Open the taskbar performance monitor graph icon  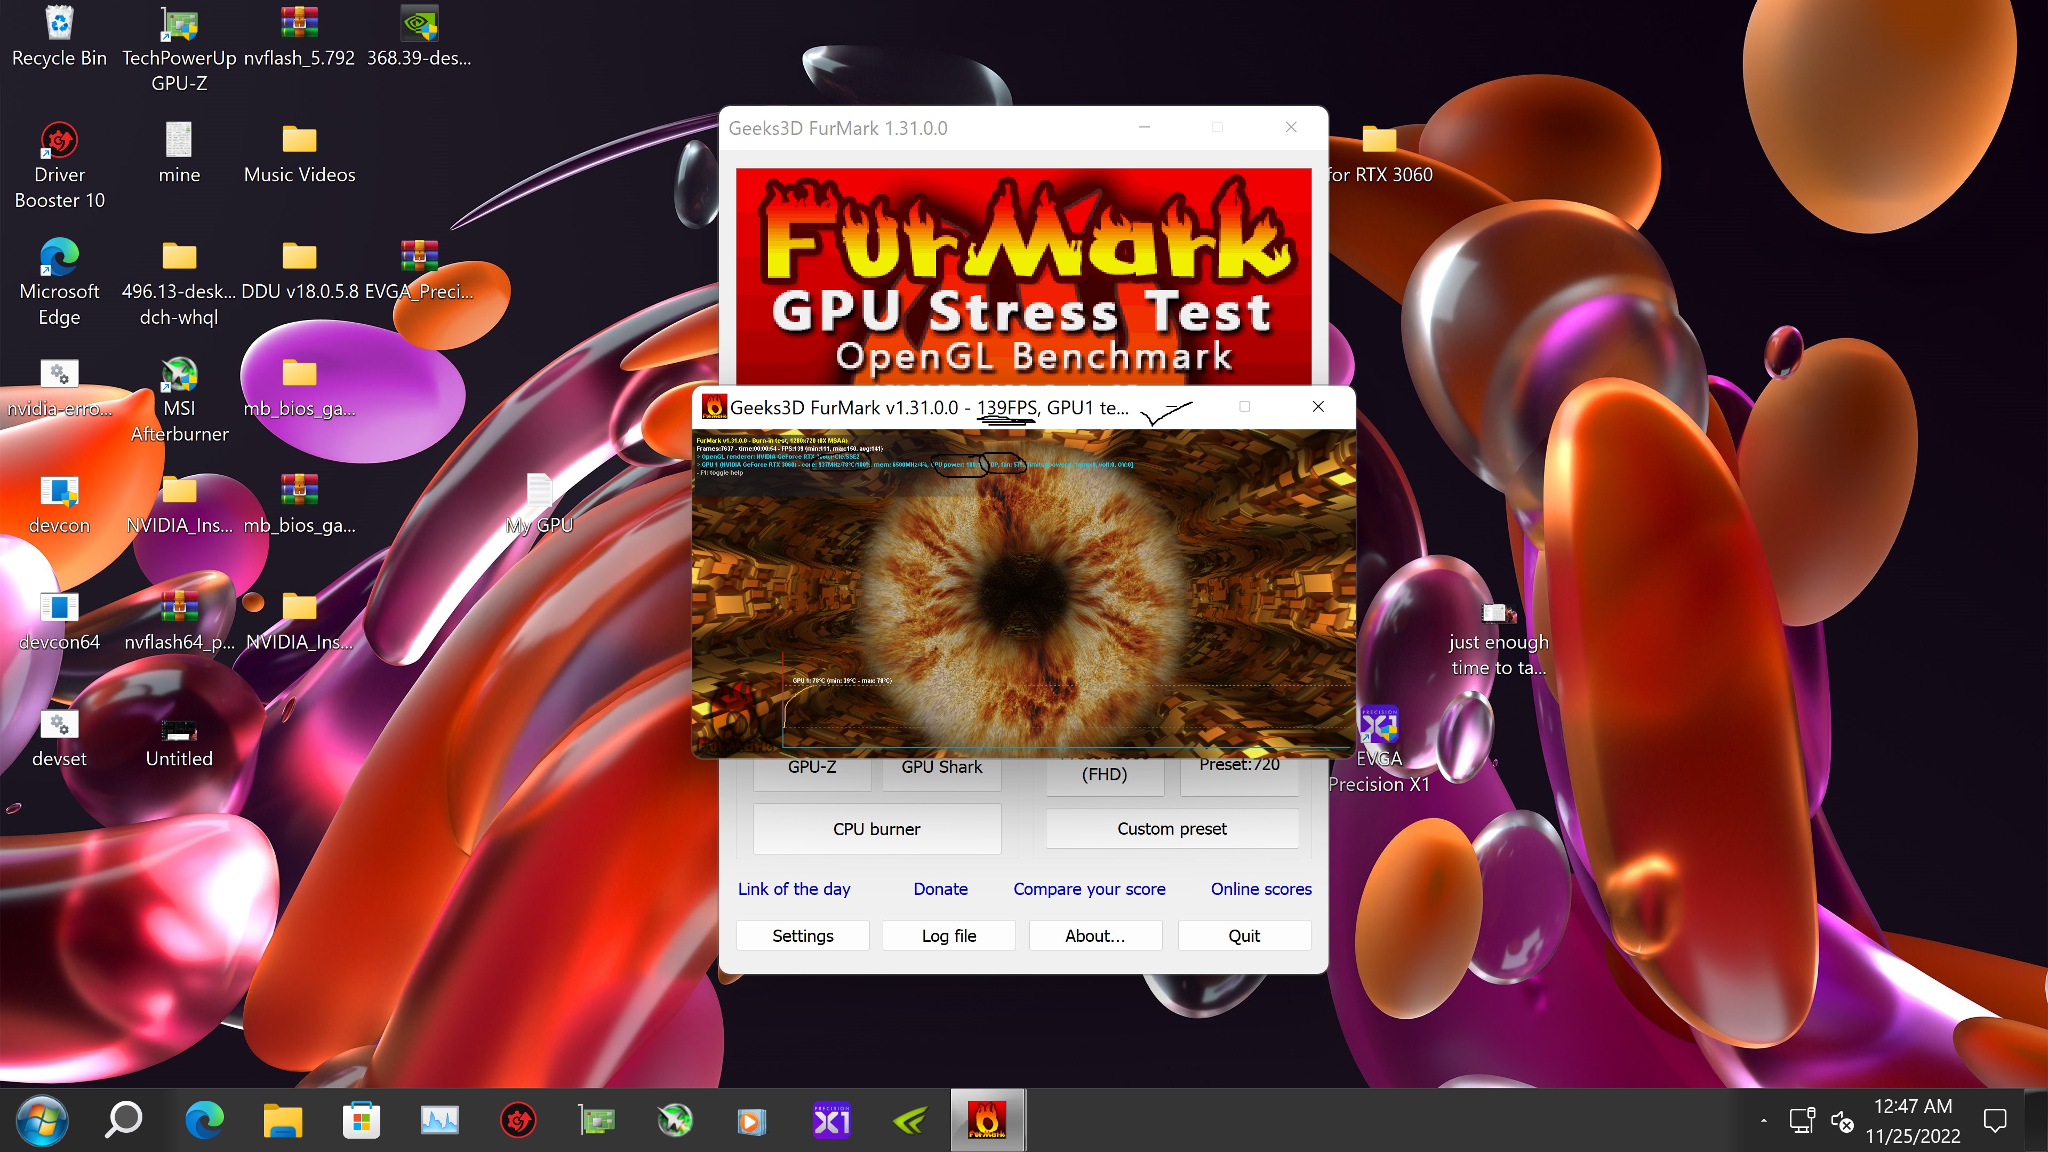click(439, 1120)
